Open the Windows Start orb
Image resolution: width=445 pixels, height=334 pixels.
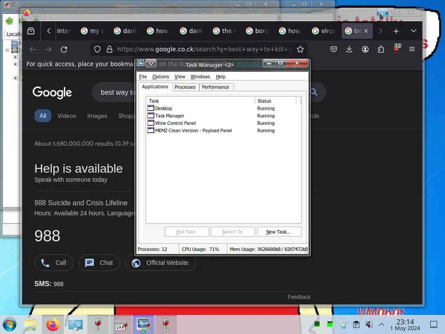point(10,324)
